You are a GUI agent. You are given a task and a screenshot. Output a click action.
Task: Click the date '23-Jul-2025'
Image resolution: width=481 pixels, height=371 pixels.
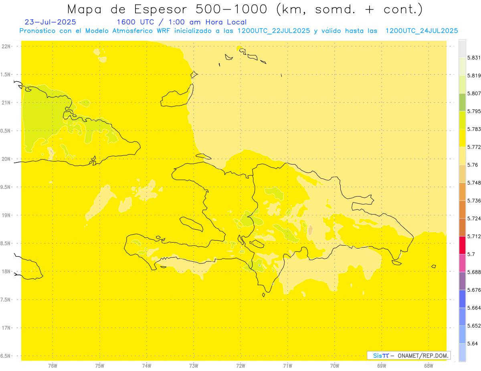pos(50,22)
